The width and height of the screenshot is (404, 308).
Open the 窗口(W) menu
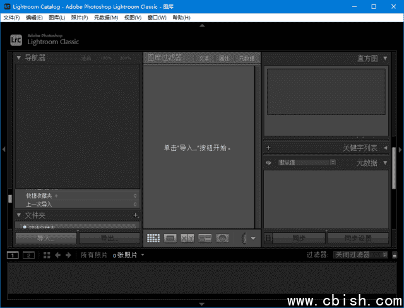coord(157,18)
